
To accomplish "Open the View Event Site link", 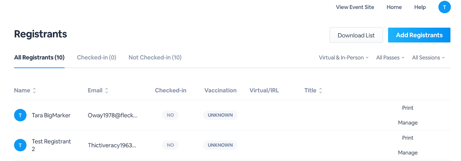I will pyautogui.click(x=355, y=7).
